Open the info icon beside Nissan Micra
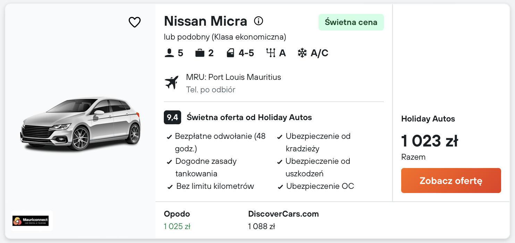This screenshot has width=515, height=243. [x=259, y=21]
